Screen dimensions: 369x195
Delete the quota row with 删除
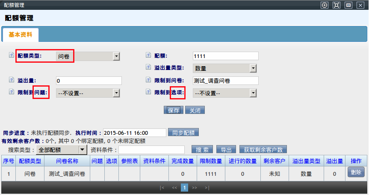point(356,172)
